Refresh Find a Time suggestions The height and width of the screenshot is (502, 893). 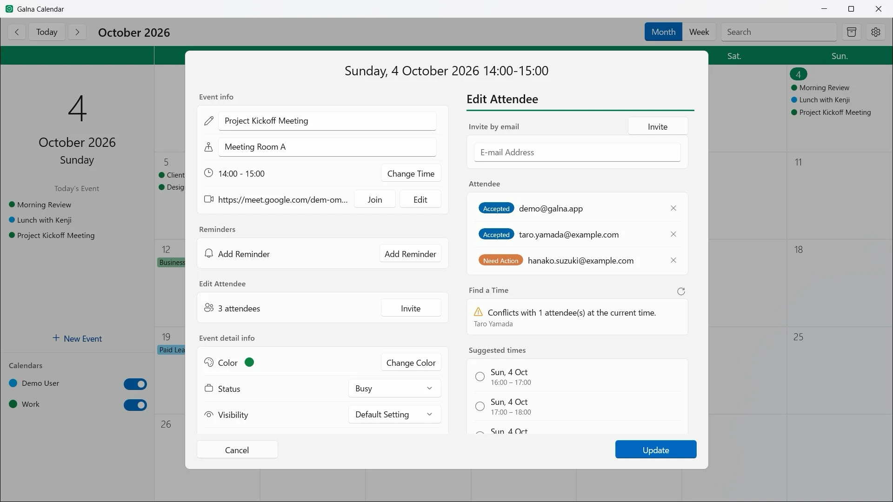point(681,291)
